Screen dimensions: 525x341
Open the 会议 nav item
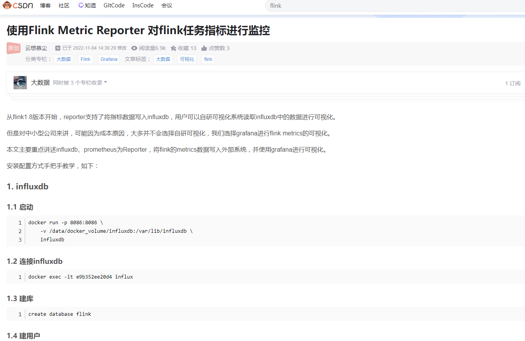point(167,5)
